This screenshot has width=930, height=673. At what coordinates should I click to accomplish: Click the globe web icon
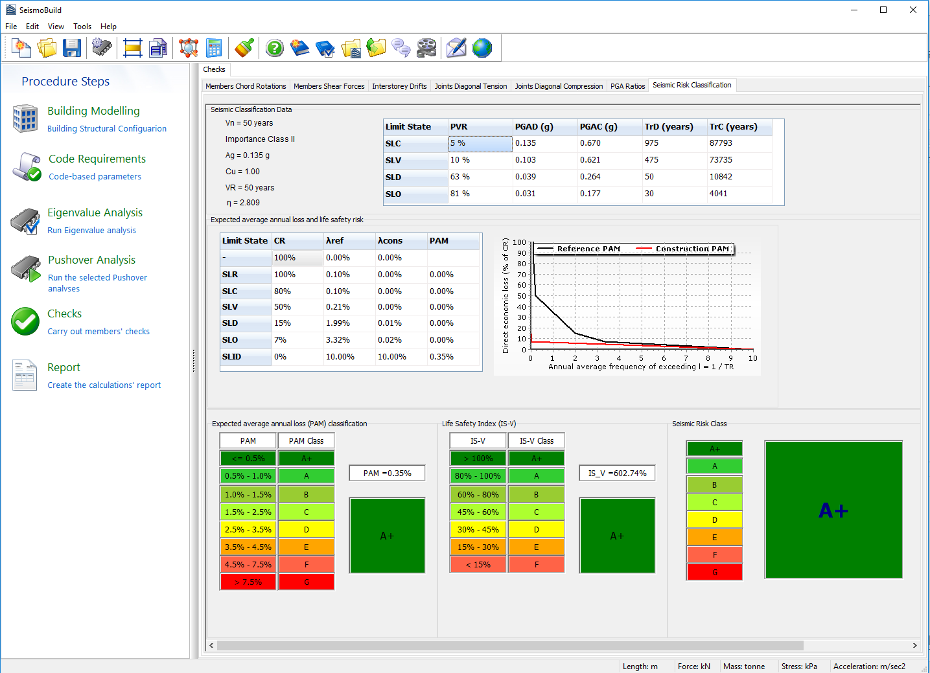click(482, 48)
